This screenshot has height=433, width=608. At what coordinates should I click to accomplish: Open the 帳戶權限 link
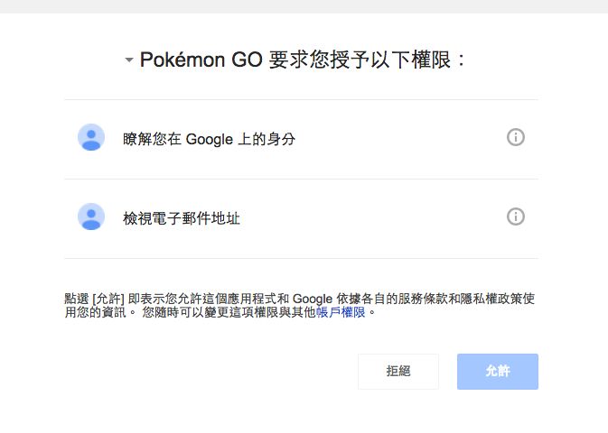[x=341, y=312]
